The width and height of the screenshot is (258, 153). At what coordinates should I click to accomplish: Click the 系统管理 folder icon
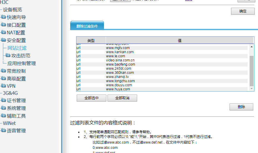(x=3, y=108)
